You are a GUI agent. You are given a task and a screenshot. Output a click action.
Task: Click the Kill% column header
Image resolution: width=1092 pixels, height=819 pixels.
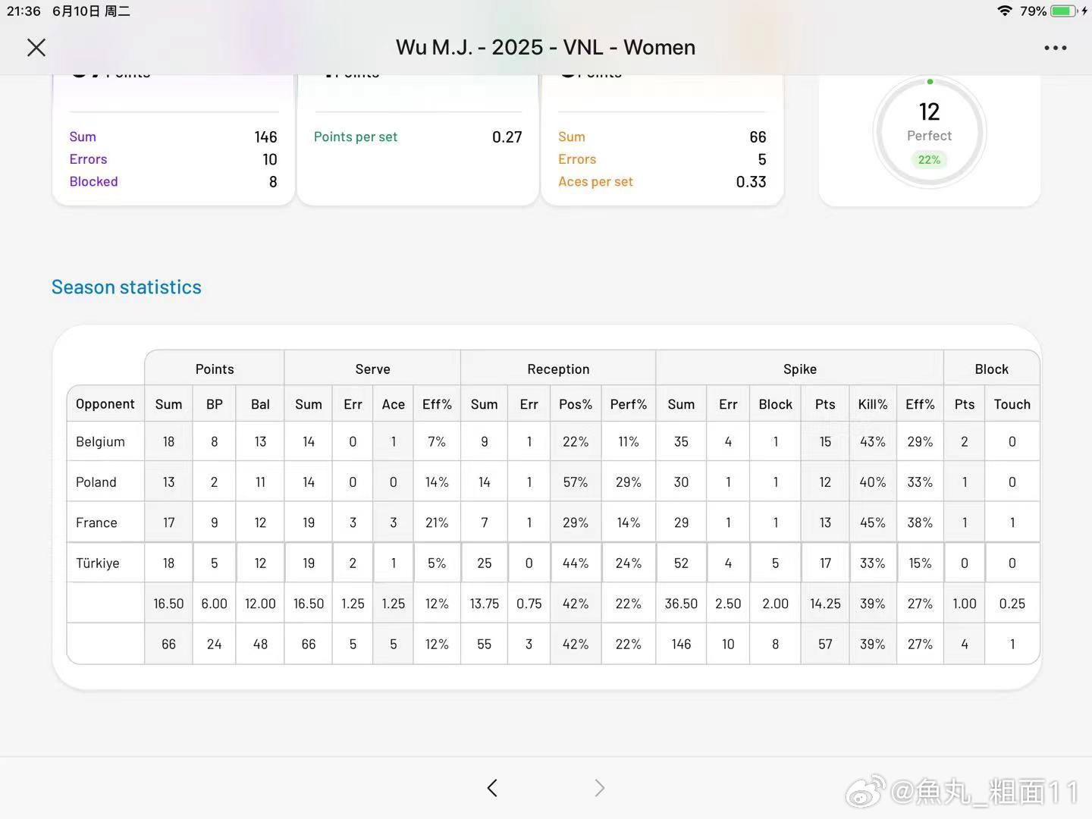[x=873, y=404]
